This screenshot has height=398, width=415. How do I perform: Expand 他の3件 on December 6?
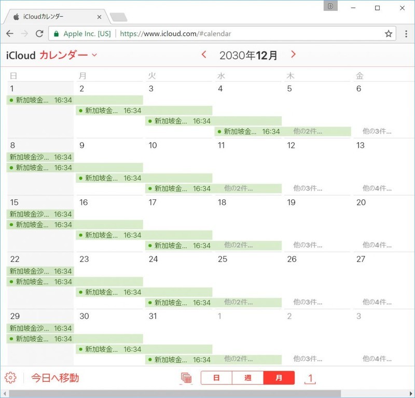point(377,131)
